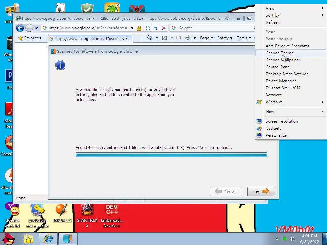327x245 pixels.
Task: Open the 'doesn't work lol' Yahoo icon
Action: [x=12, y=215]
